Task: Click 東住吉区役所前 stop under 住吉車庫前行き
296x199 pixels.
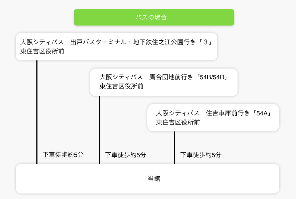Action: point(178,122)
